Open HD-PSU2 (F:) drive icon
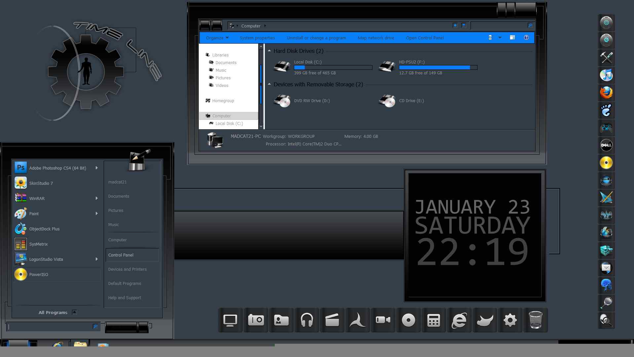Image resolution: width=634 pixels, height=357 pixels. [x=387, y=66]
